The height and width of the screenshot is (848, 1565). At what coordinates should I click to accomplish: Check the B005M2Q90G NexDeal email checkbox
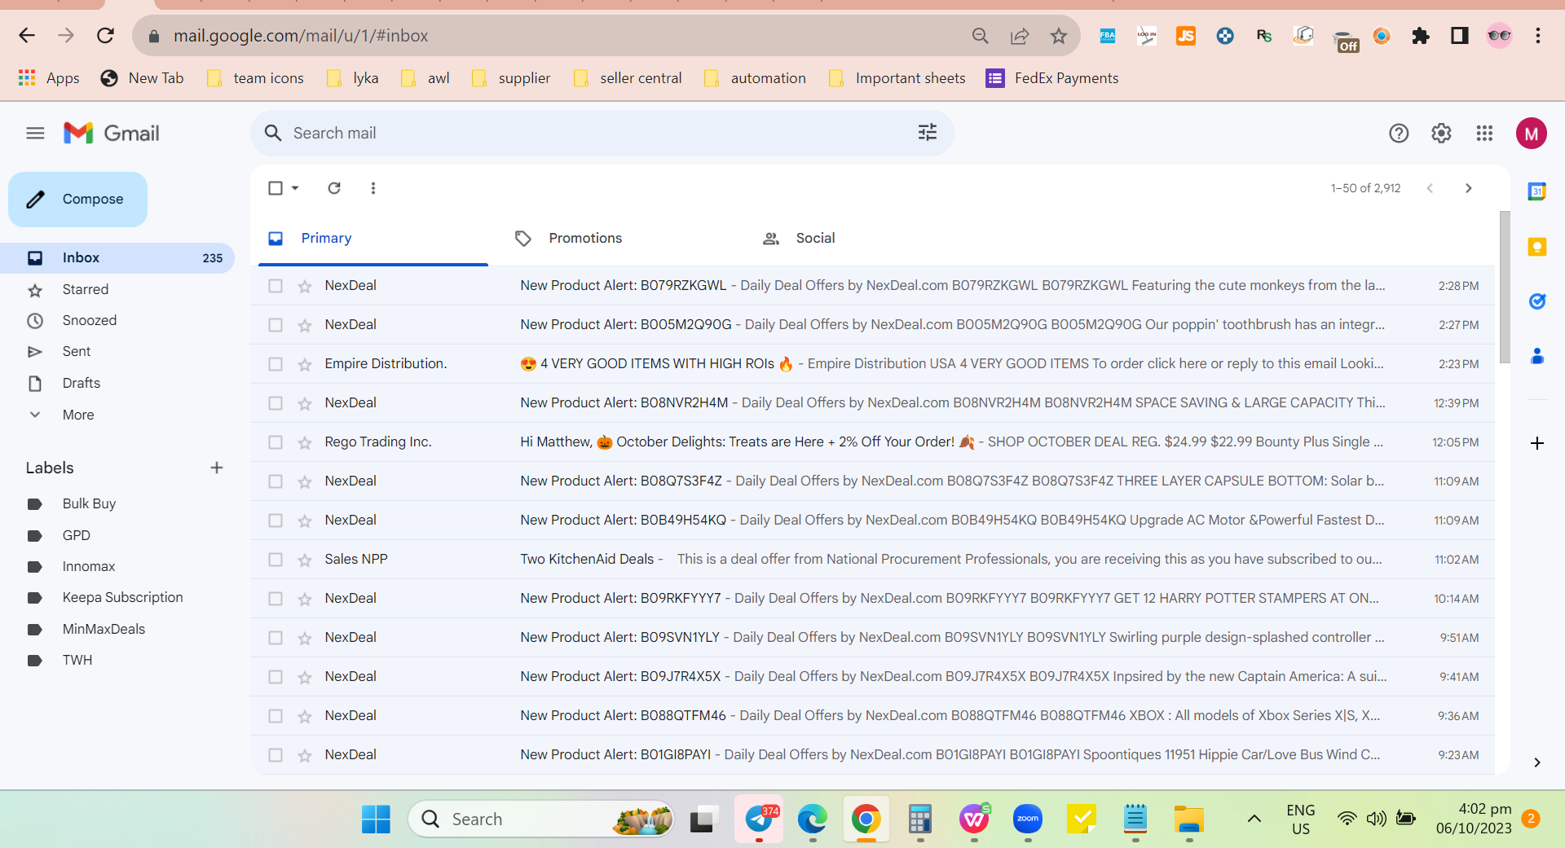point(276,325)
